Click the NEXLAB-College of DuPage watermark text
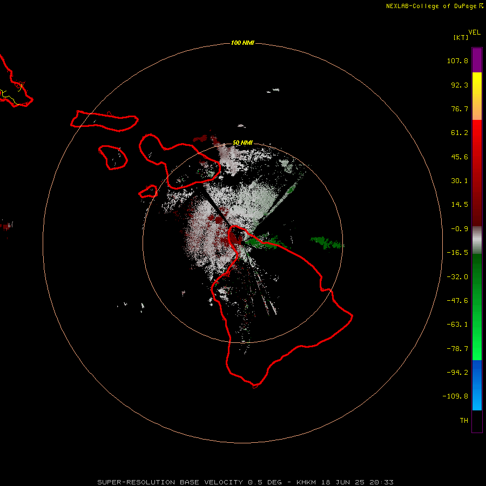This screenshot has height=486, width=486. 435,6
